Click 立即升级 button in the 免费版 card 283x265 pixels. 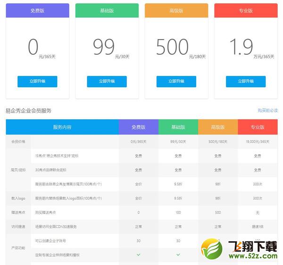pyautogui.click(x=37, y=82)
